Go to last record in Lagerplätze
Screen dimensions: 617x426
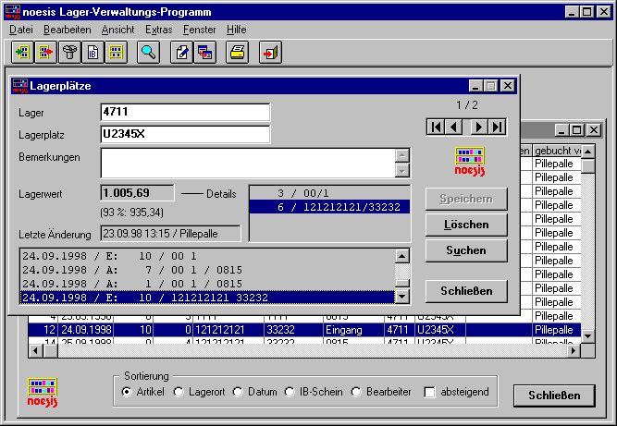point(498,127)
